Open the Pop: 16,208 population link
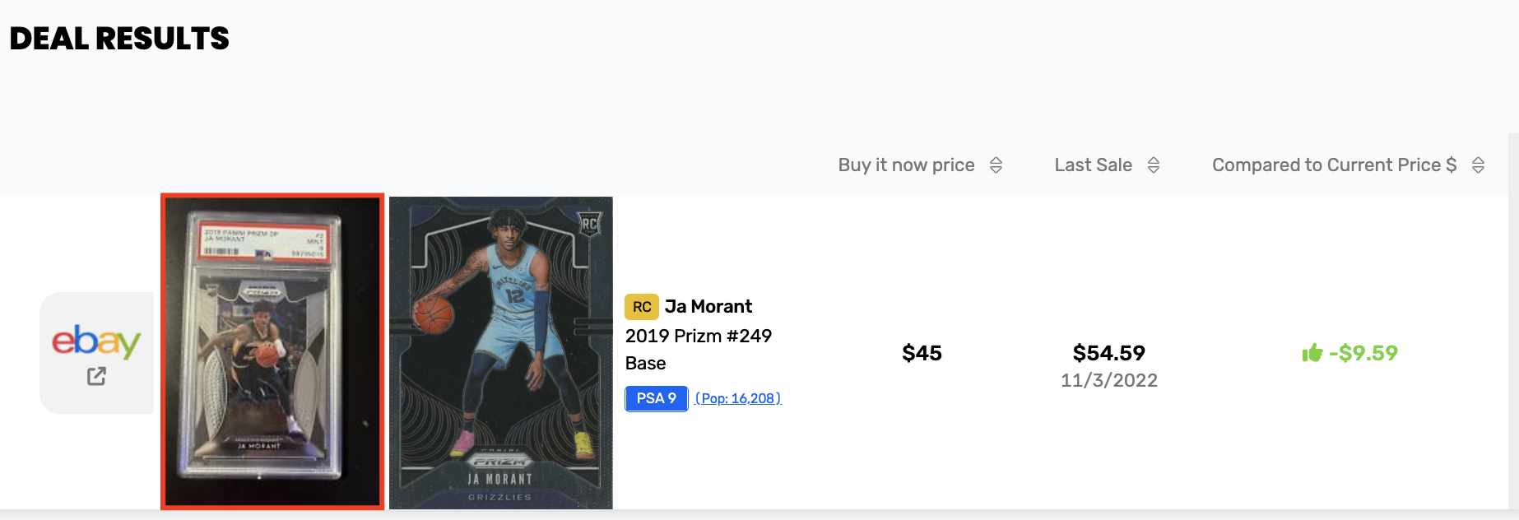The height and width of the screenshot is (520, 1519). 736,399
